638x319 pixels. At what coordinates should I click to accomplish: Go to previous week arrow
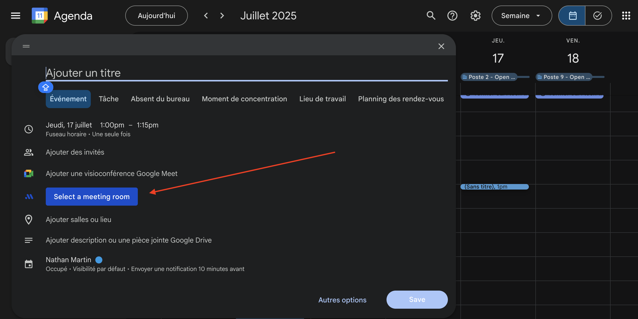(206, 16)
